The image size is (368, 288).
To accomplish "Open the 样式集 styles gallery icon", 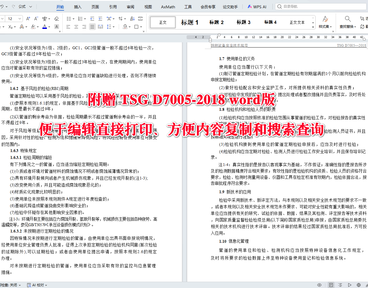I will pos(326,19).
